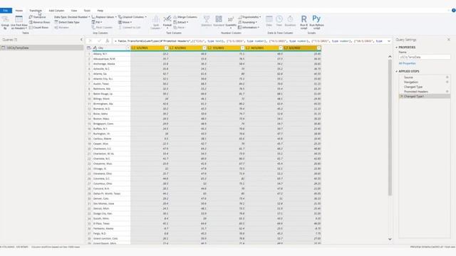Screen dimensions: 456x256
Task: Click the Format text icon
Action: click(x=167, y=19)
